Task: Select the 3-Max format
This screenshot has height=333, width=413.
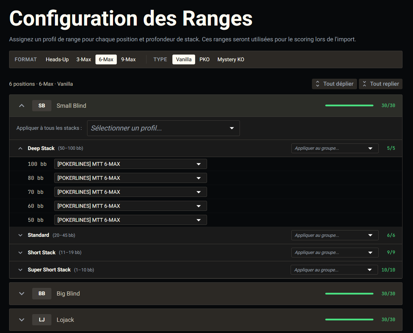Action: coord(84,59)
